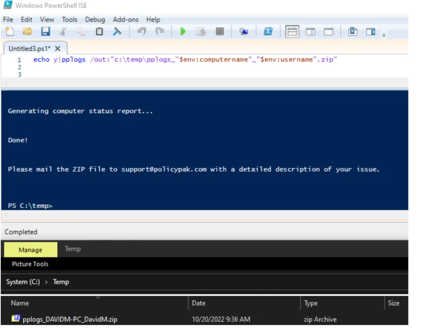Click the Paste clipboard icon
This screenshot has height=328, width=424.
[99, 32]
